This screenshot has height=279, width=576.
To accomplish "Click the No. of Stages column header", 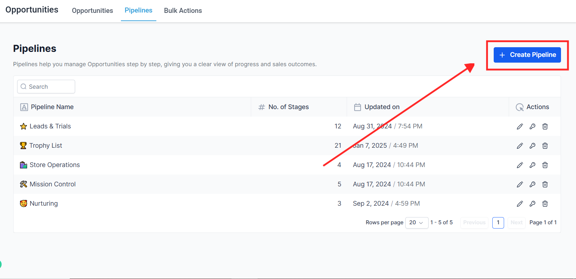I will (288, 107).
